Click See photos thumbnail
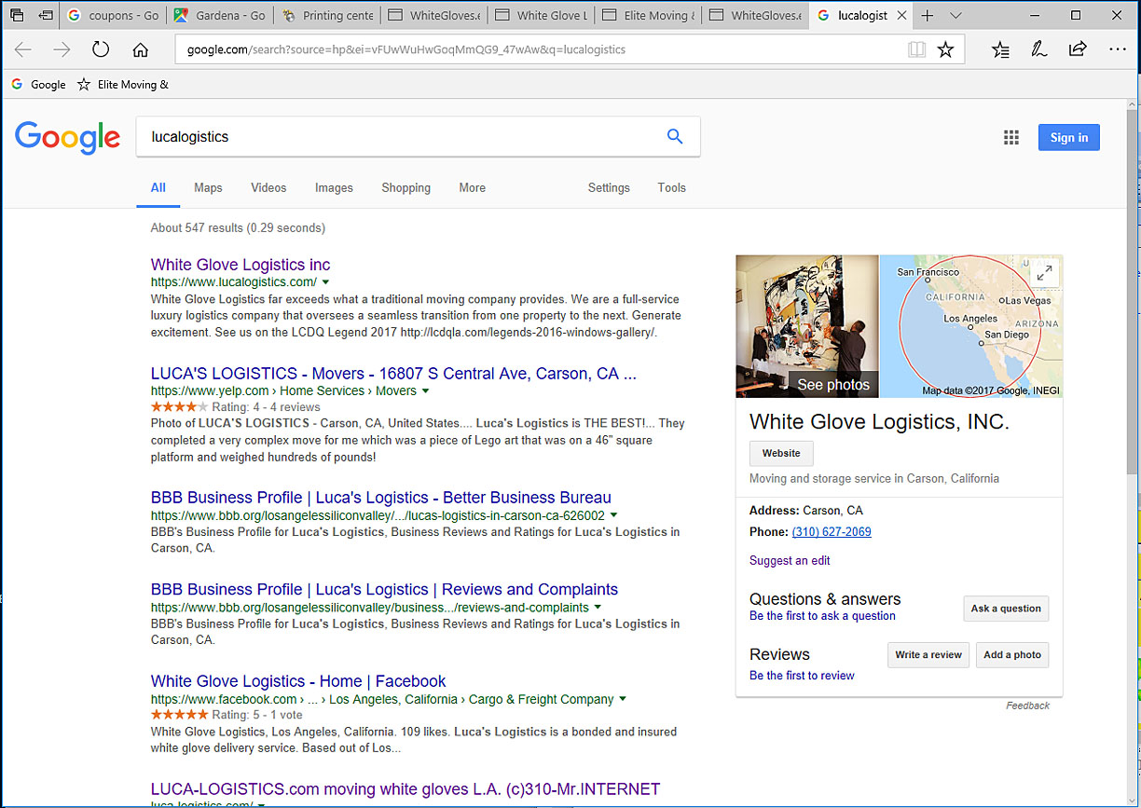This screenshot has width=1141, height=808. pos(807,326)
